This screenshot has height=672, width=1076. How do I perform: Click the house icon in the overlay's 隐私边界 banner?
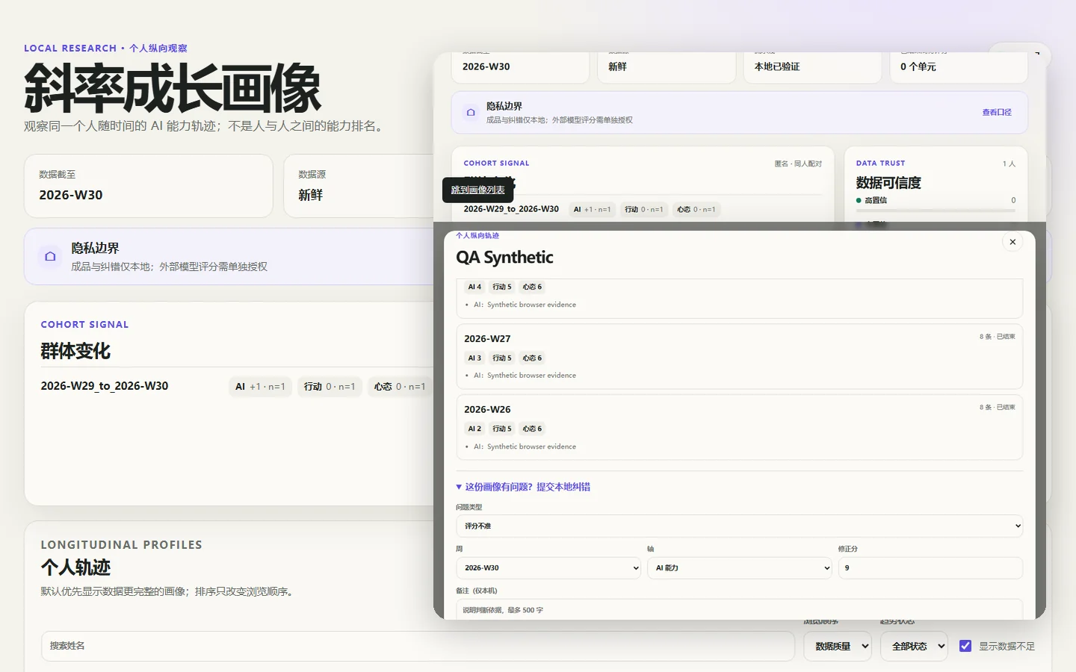(x=471, y=113)
